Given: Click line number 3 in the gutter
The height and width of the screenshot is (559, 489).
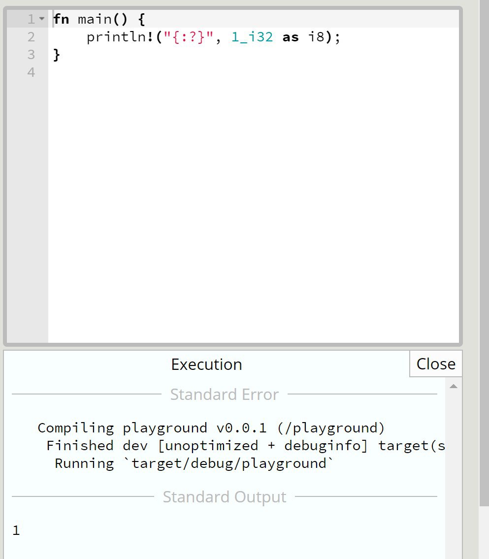Looking at the screenshot, I should click(x=31, y=55).
